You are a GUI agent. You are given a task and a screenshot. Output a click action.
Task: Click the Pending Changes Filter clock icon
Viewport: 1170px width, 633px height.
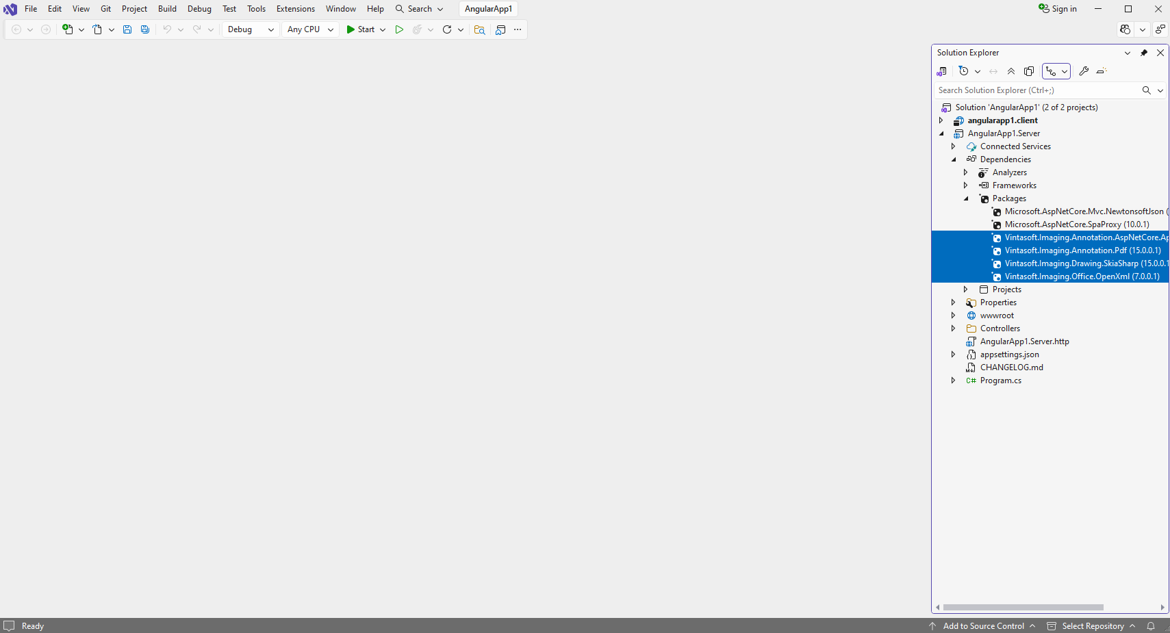964,71
